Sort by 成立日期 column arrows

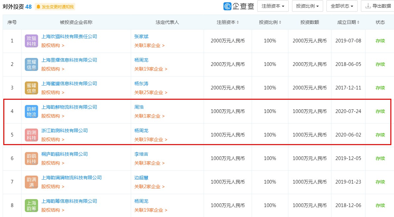[x=358, y=23]
